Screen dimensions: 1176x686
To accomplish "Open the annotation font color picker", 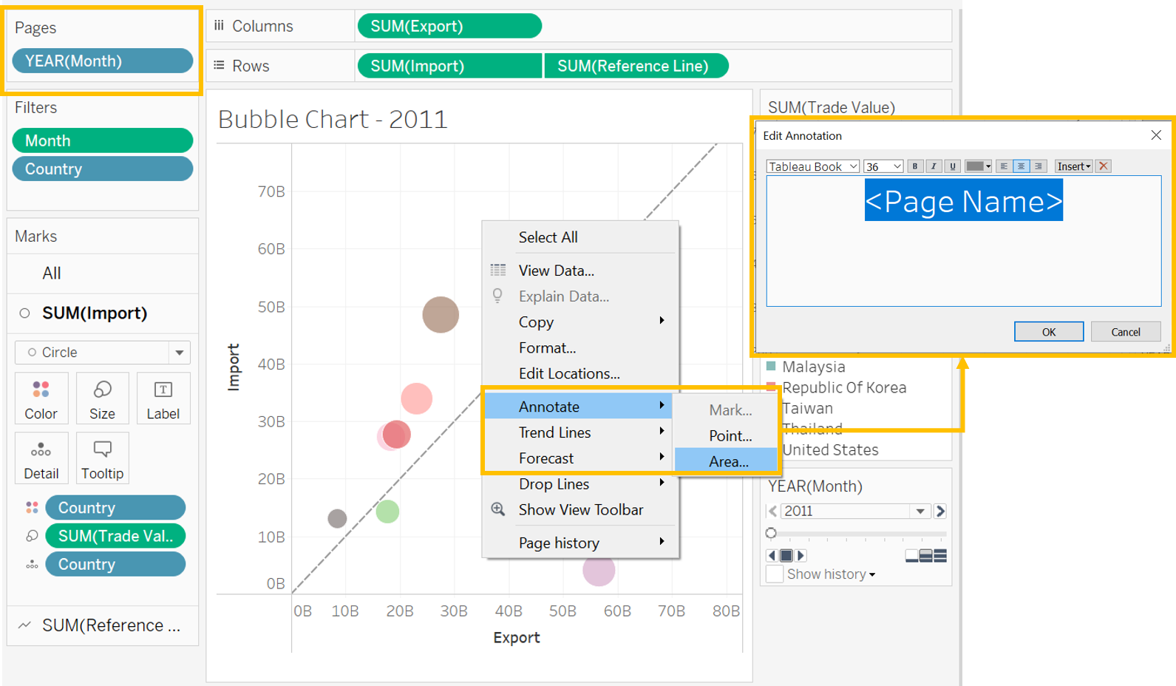I will pos(978,166).
